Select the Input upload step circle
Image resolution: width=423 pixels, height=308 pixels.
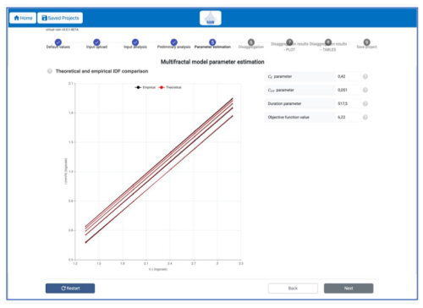[96, 42]
